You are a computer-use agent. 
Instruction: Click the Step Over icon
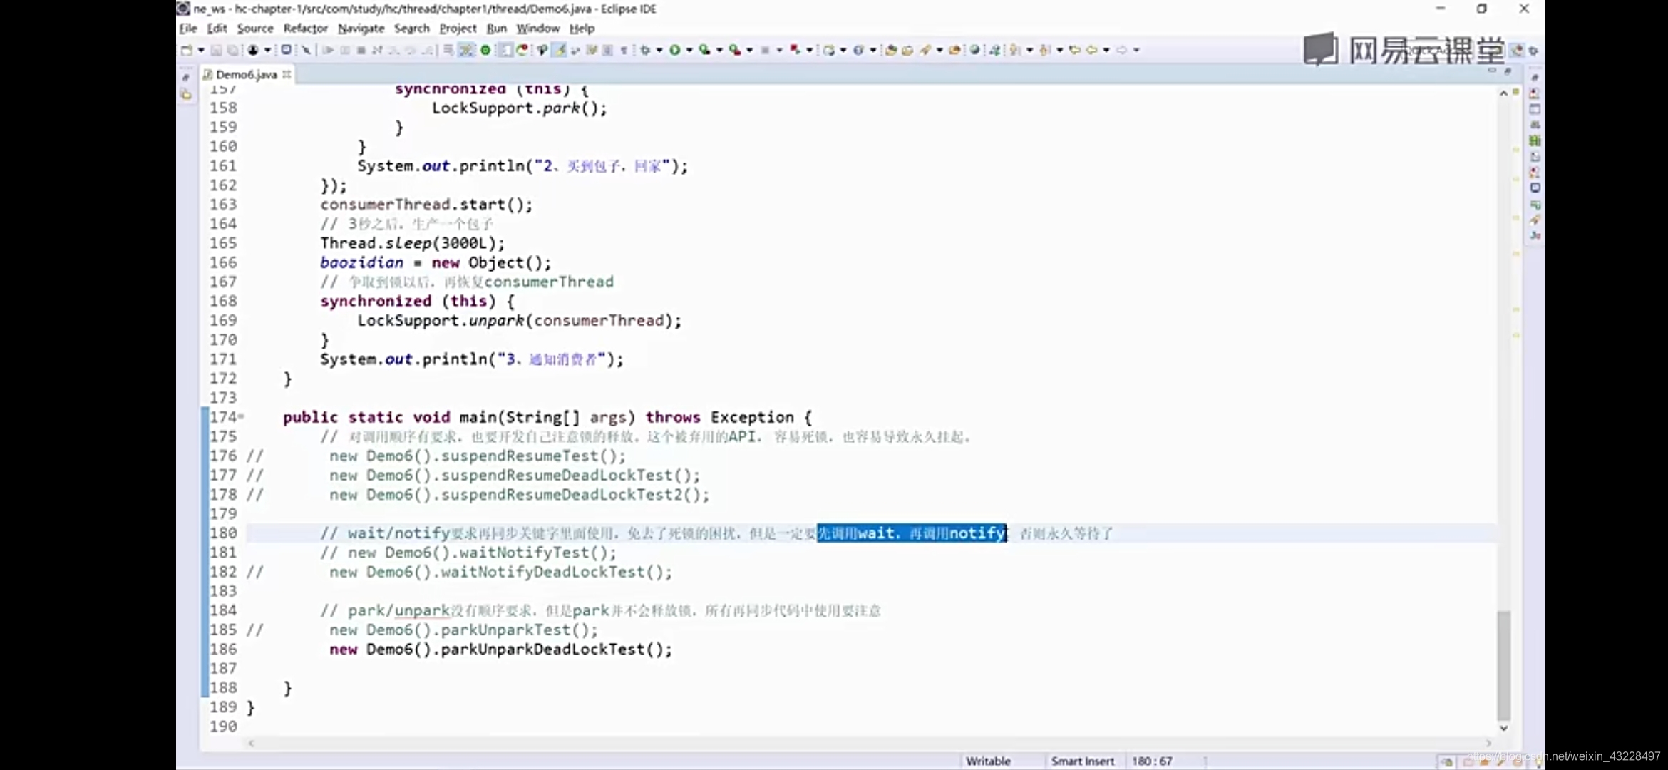pos(410,50)
